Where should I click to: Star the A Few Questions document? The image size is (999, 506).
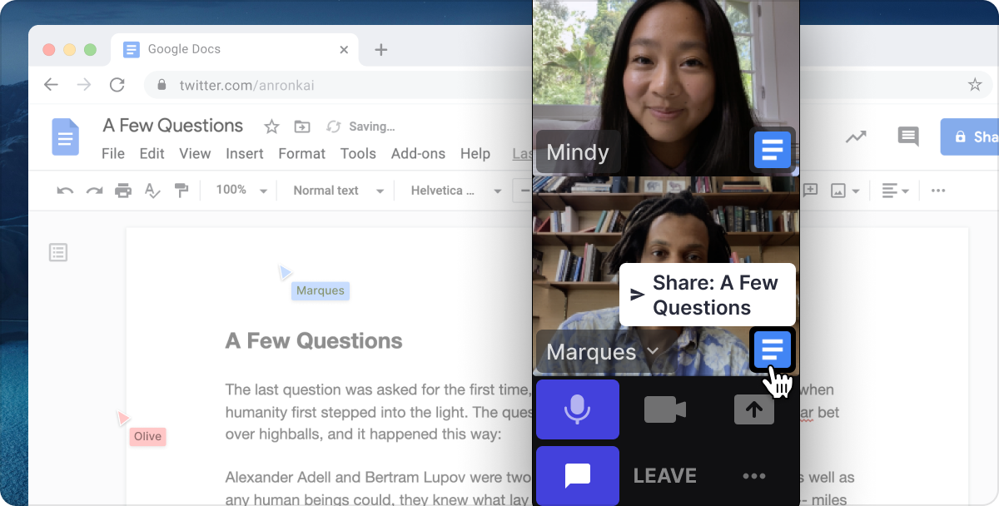(x=271, y=126)
